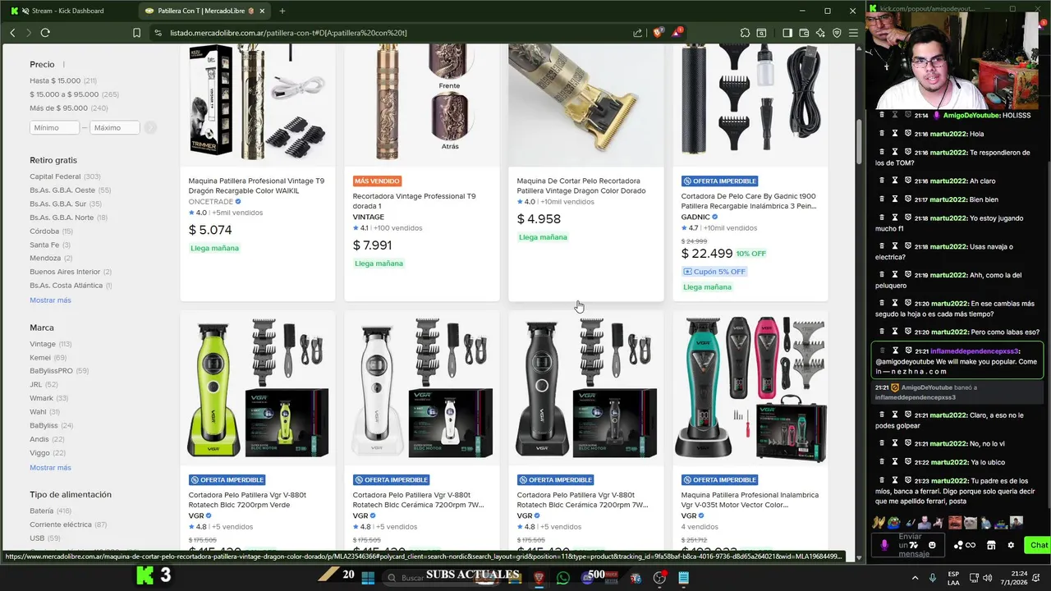Filter by Córdoba location
The width and height of the screenshot is (1051, 591).
click(x=50, y=231)
